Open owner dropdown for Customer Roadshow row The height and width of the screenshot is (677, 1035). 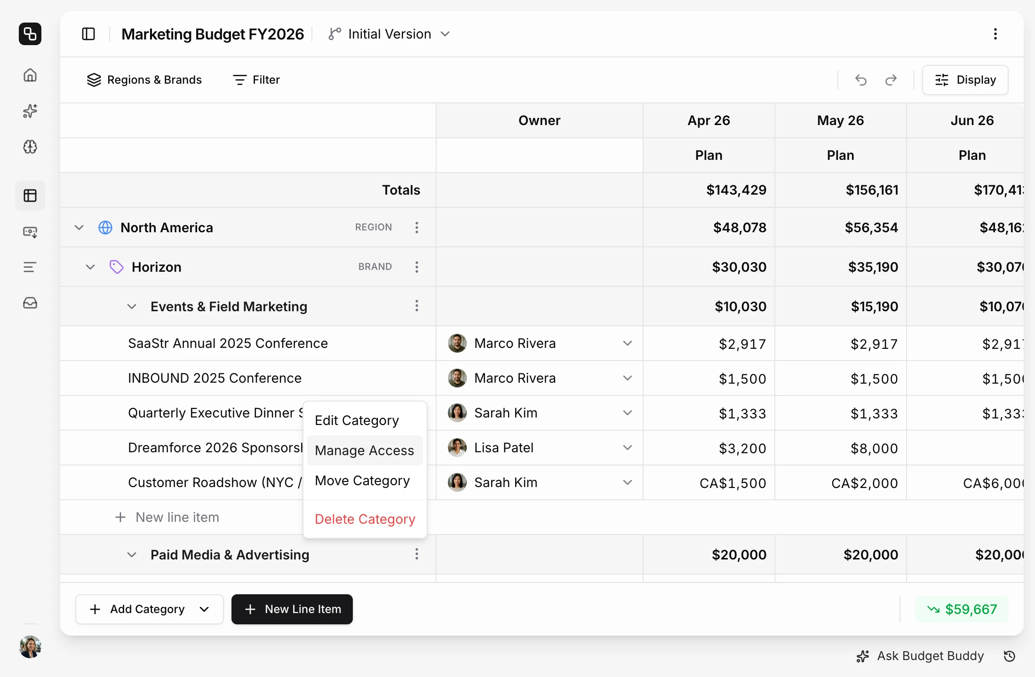pyautogui.click(x=628, y=482)
